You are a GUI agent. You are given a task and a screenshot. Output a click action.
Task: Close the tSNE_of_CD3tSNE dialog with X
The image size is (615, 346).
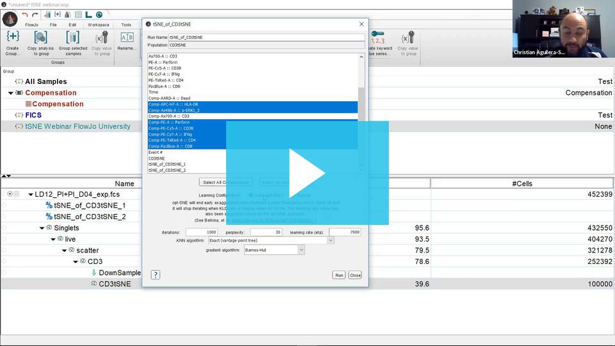click(361, 24)
